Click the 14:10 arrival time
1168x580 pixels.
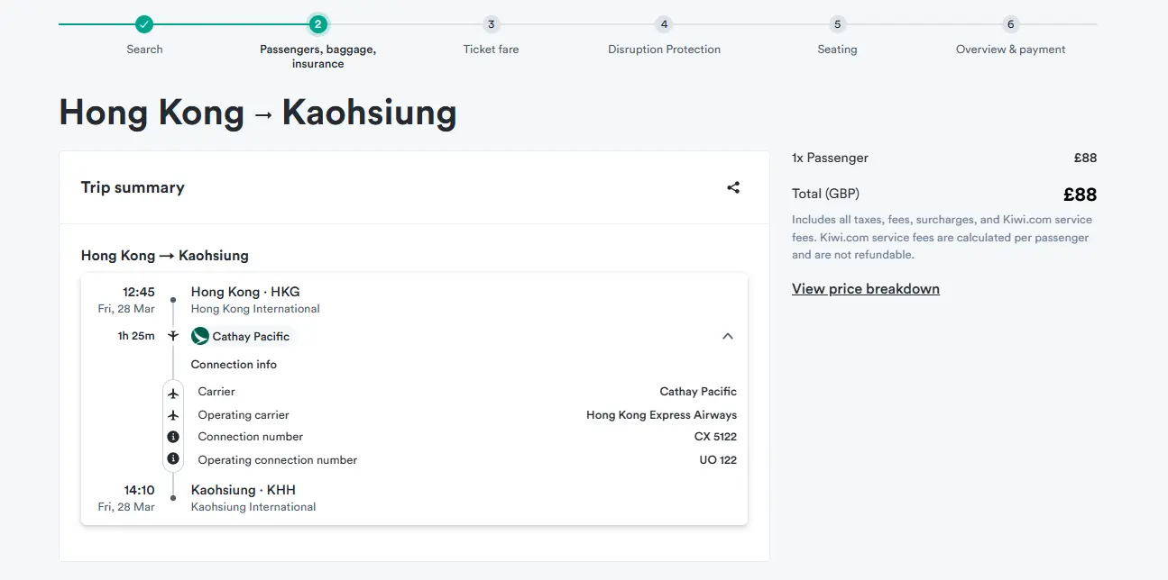140,490
